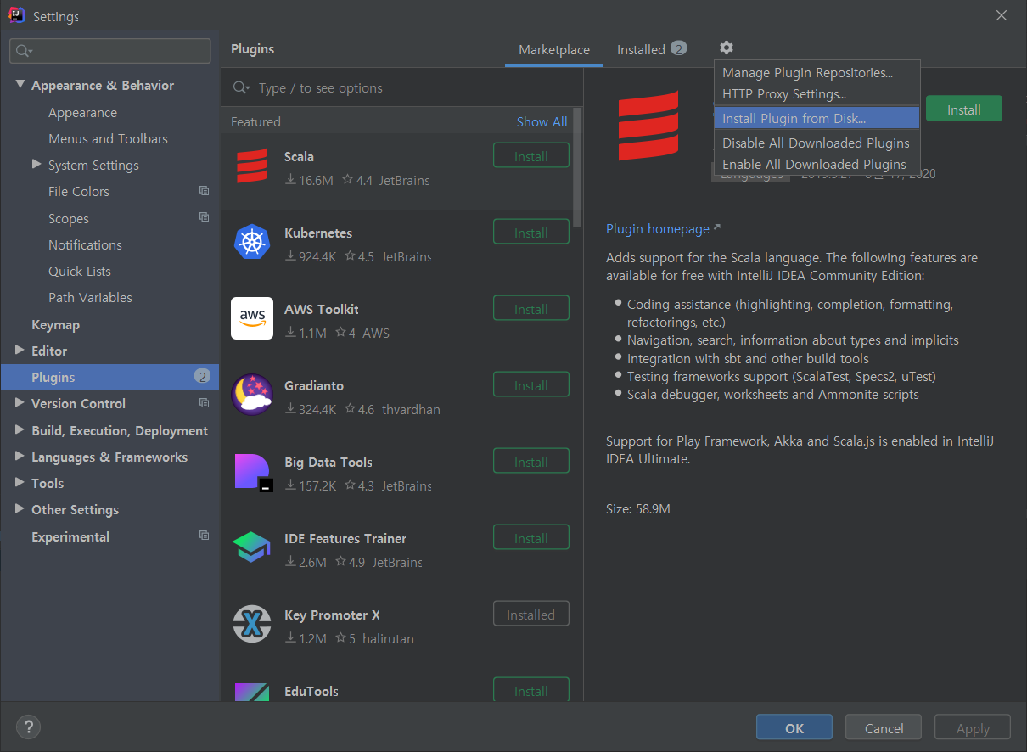Open the Plugin homepage link
The image size is (1027, 752).
(x=663, y=229)
